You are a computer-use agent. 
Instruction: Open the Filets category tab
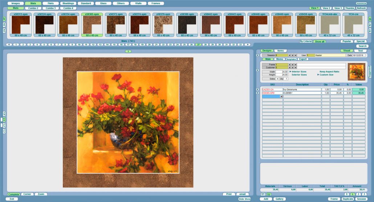click(50, 3)
